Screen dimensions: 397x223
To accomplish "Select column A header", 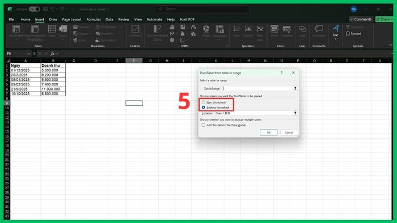I will coord(26,61).
